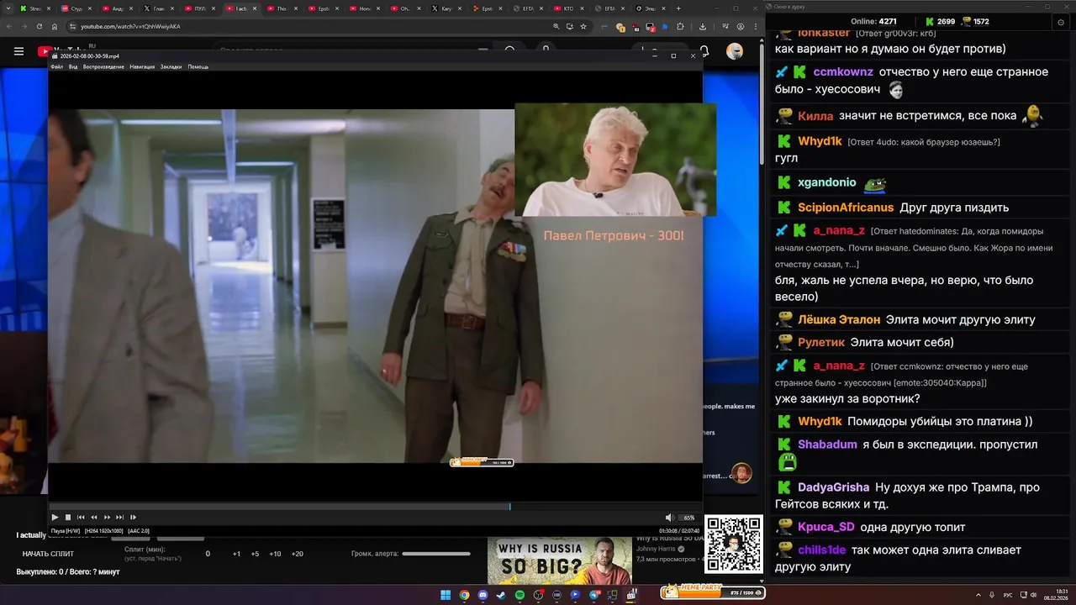Image resolution: width=1076 pixels, height=605 pixels.
Task: Click the DadyaGrisha username in chat
Action: click(834, 487)
